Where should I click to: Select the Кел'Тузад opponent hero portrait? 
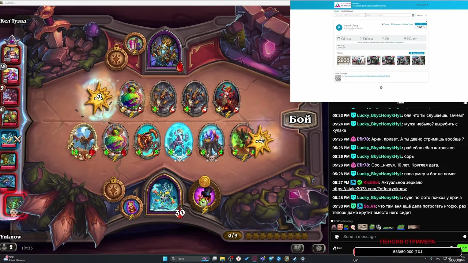pyautogui.click(x=165, y=50)
